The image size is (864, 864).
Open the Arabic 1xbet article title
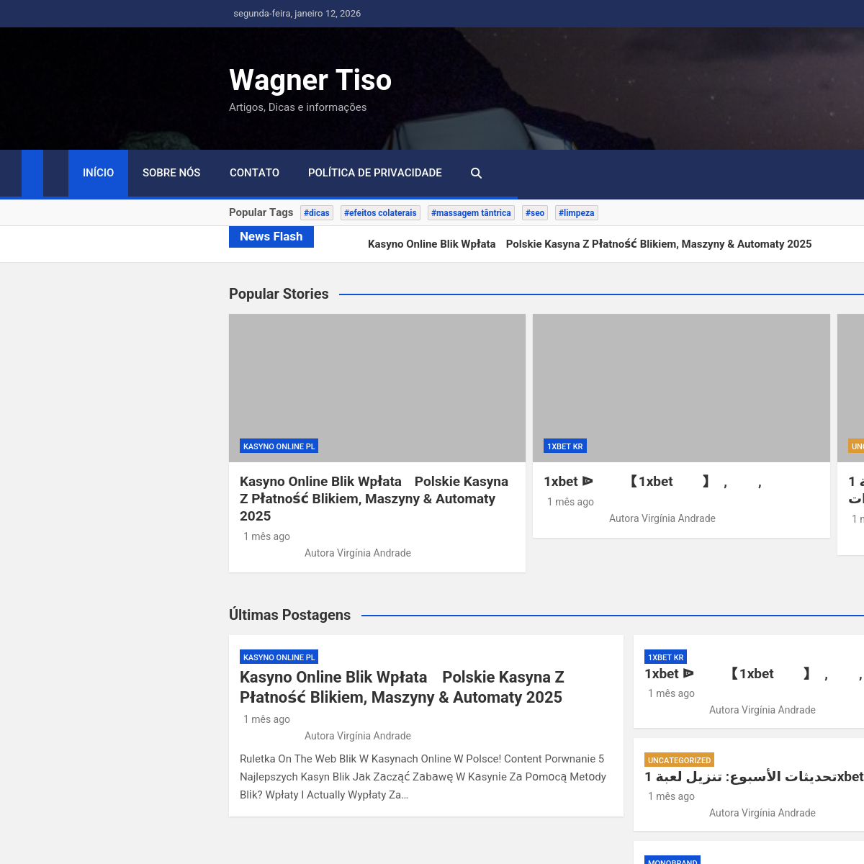753,777
